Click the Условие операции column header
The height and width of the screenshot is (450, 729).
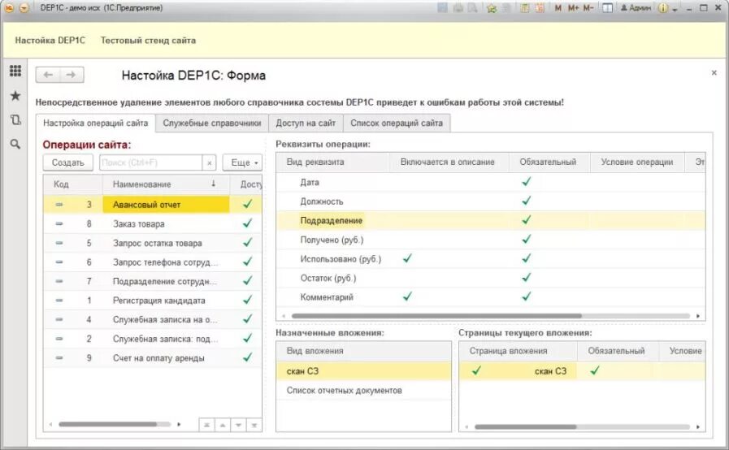point(637,162)
